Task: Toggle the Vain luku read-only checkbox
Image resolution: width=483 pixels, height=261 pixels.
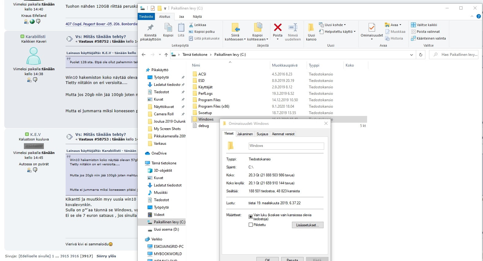Action: click(251, 217)
